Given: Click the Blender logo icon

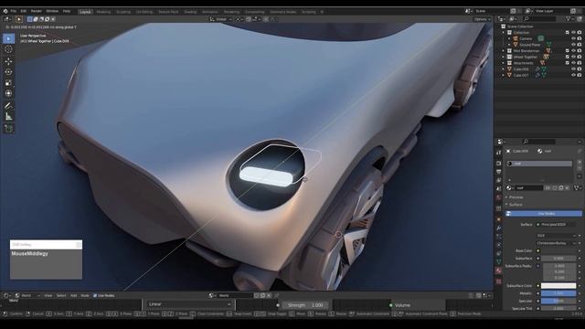Looking at the screenshot, I should (x=5, y=11).
